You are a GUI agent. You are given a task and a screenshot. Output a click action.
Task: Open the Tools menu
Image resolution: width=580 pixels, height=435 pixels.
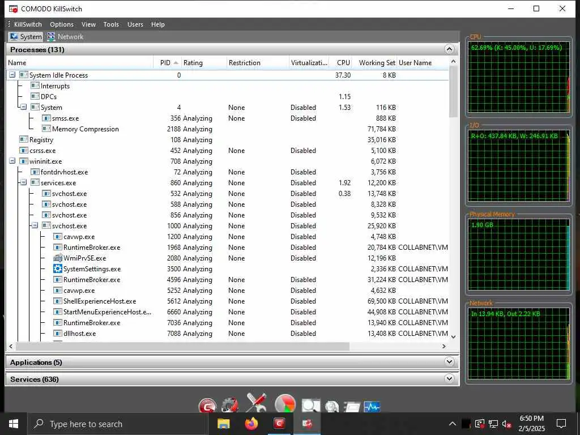pos(111,24)
